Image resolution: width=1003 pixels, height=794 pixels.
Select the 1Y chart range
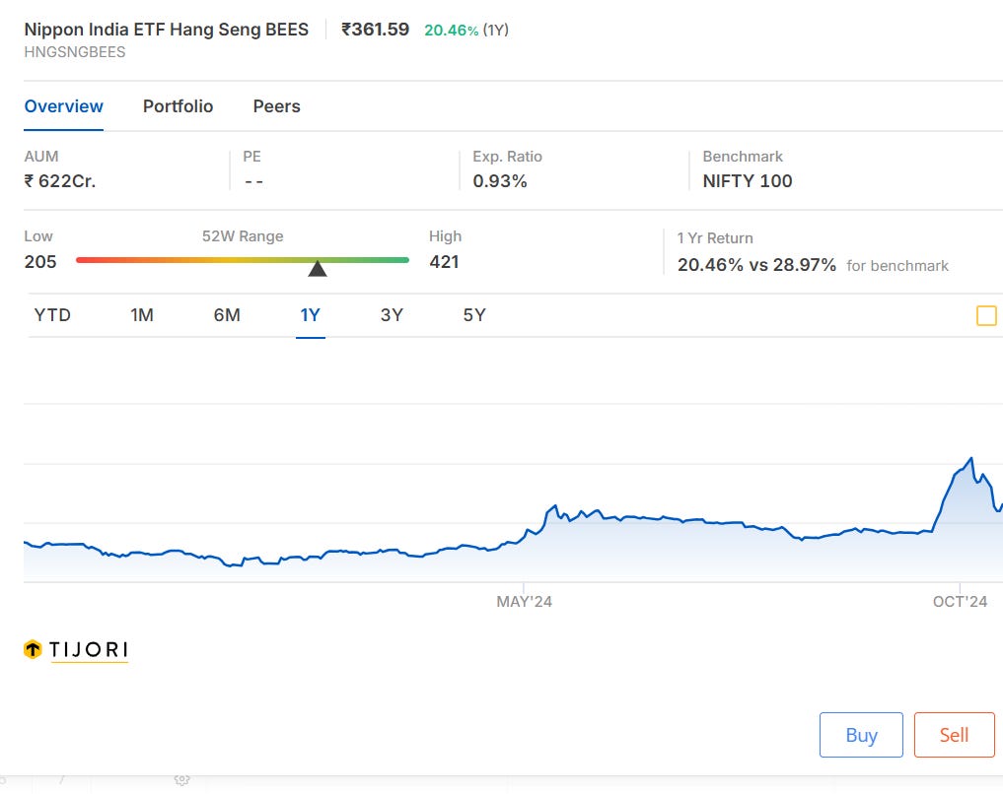311,315
